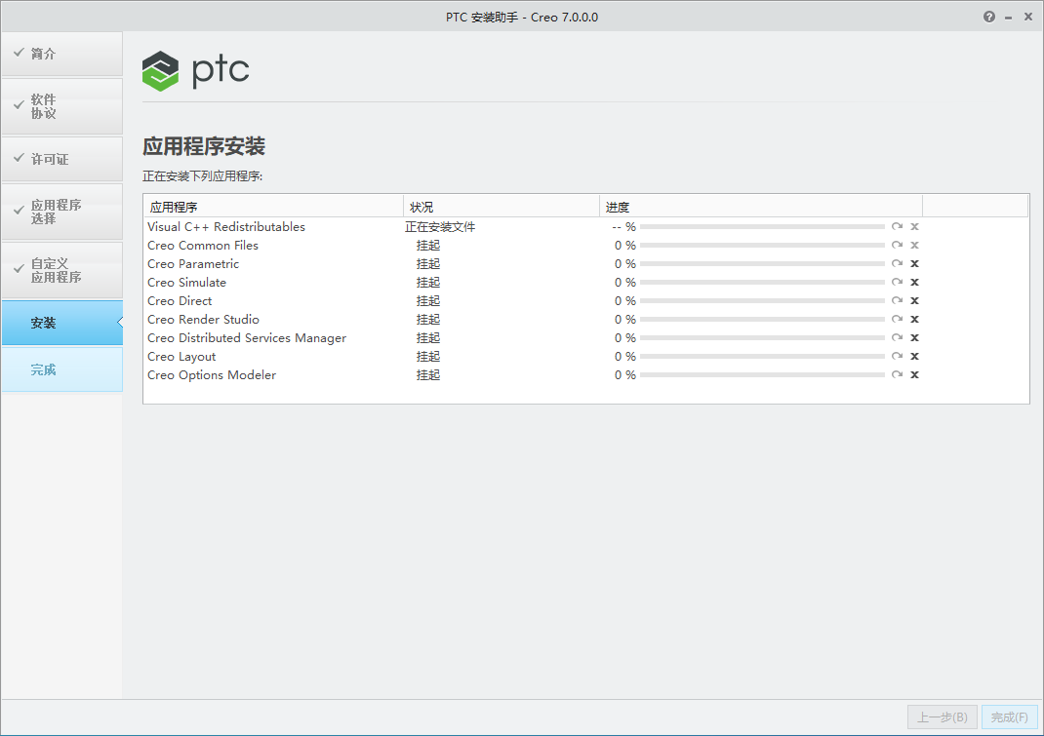Click the PTC logo
The width and height of the screenshot is (1044, 736).
click(196, 70)
